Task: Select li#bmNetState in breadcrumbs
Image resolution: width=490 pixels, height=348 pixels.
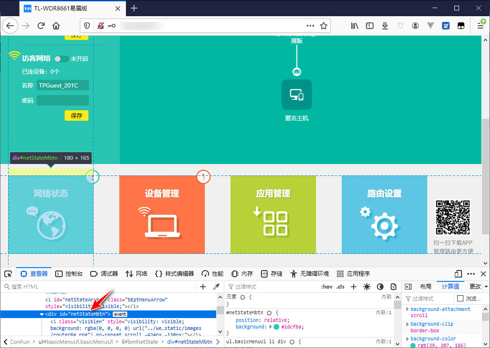Action: [140, 342]
